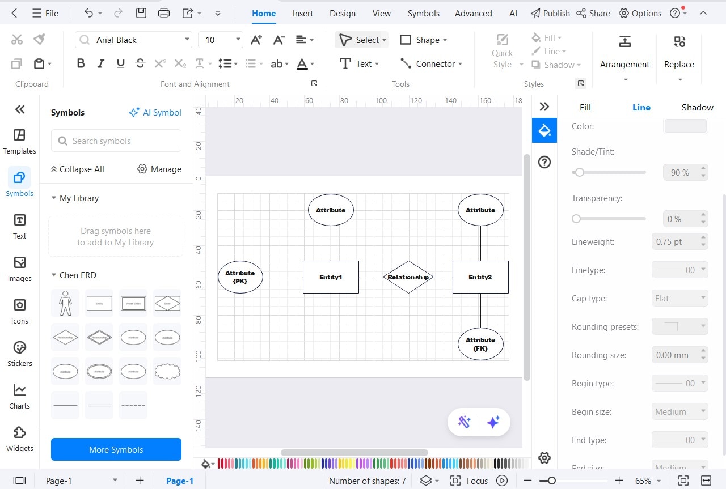Open the Templates sidebar panel
Image resolution: width=726 pixels, height=489 pixels.
(x=19, y=141)
